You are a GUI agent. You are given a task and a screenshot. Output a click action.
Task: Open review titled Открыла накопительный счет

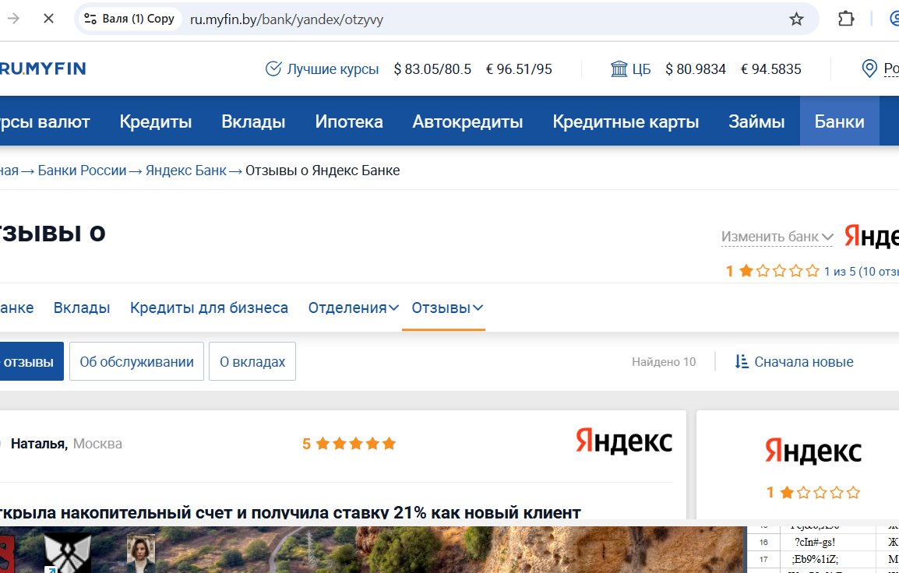pyautogui.click(x=290, y=511)
